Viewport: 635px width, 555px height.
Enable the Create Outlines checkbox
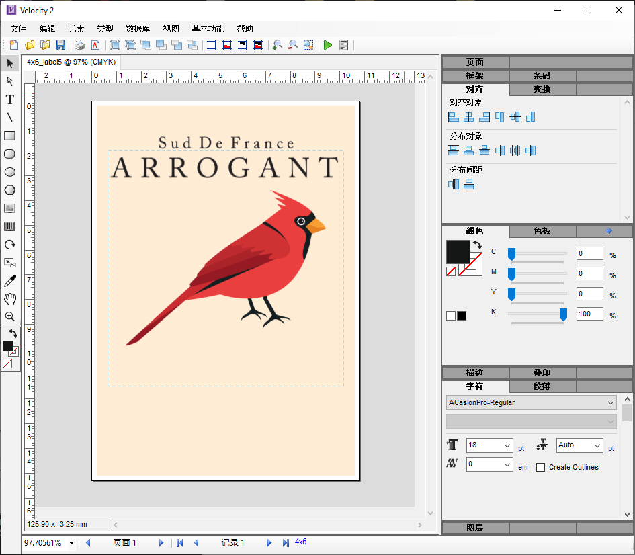[540, 467]
